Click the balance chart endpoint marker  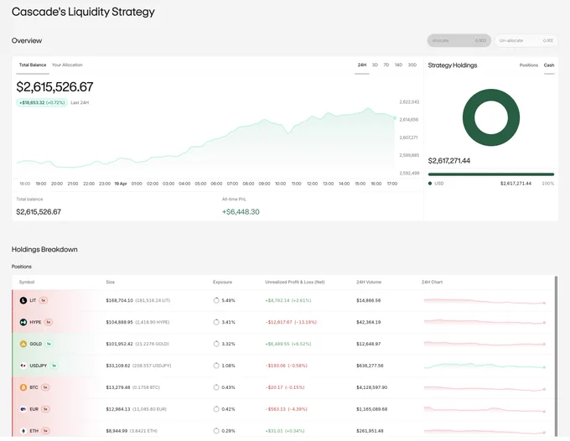395,117
